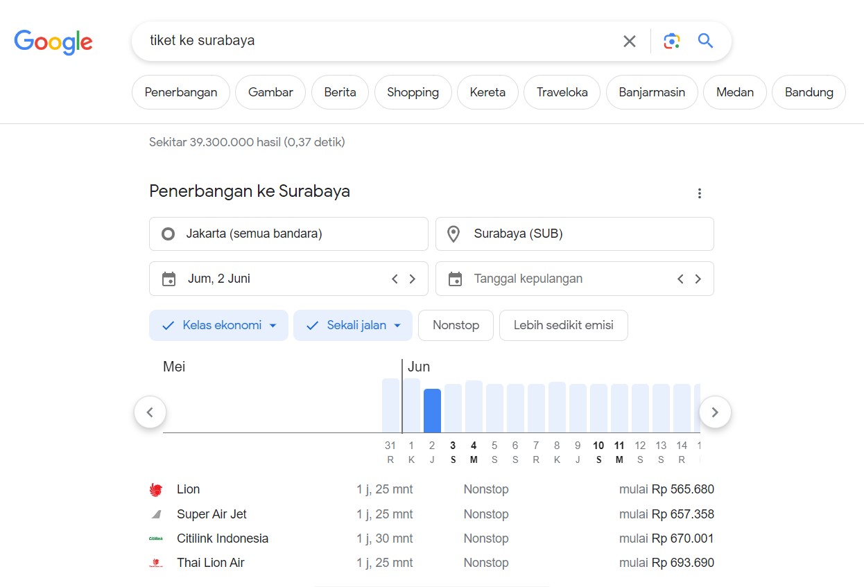Click the search magnifier icon
This screenshot has height=587, width=864.
click(x=705, y=41)
